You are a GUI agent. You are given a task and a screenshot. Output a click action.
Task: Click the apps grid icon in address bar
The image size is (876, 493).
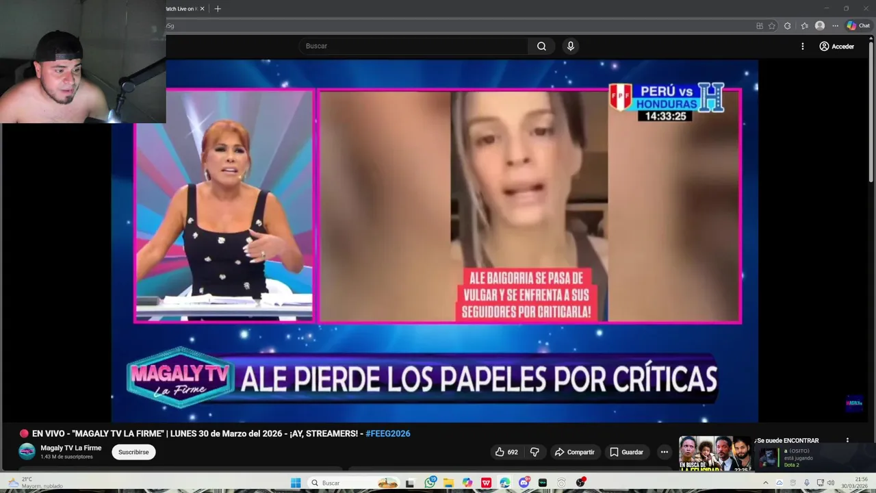(x=760, y=26)
